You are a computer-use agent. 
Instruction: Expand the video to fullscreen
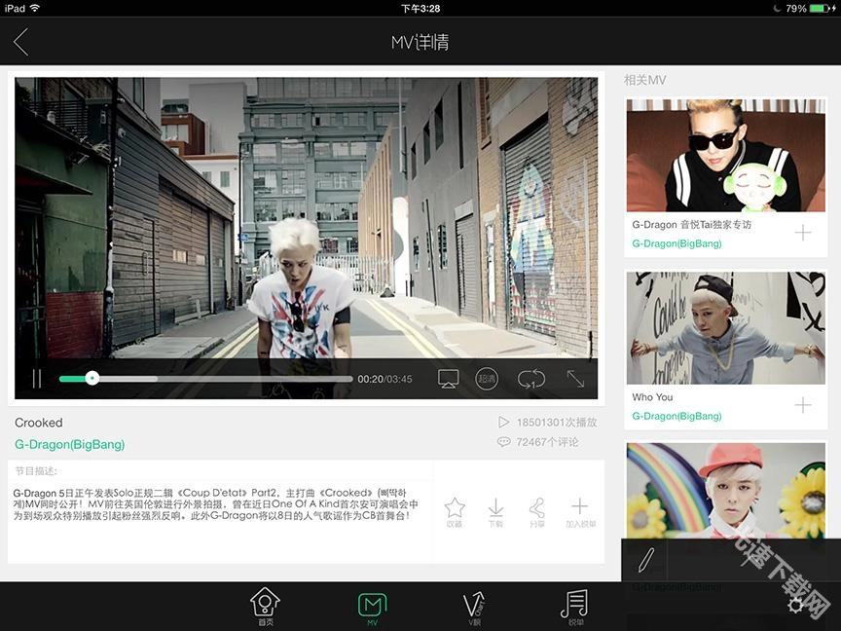pyautogui.click(x=576, y=379)
